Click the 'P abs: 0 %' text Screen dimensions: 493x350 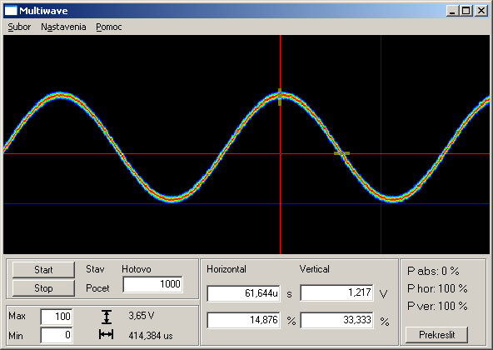(x=433, y=271)
